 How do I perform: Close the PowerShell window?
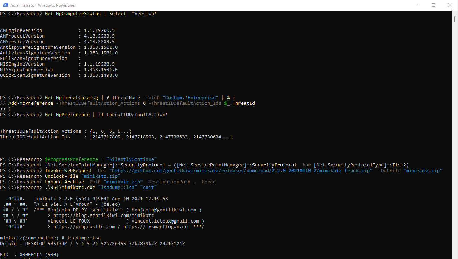[450, 5]
